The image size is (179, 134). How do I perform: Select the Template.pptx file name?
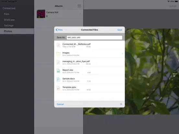(x=69, y=87)
